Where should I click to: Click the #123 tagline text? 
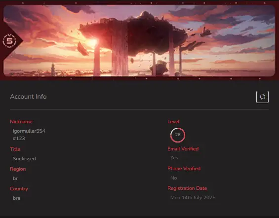click(19, 139)
